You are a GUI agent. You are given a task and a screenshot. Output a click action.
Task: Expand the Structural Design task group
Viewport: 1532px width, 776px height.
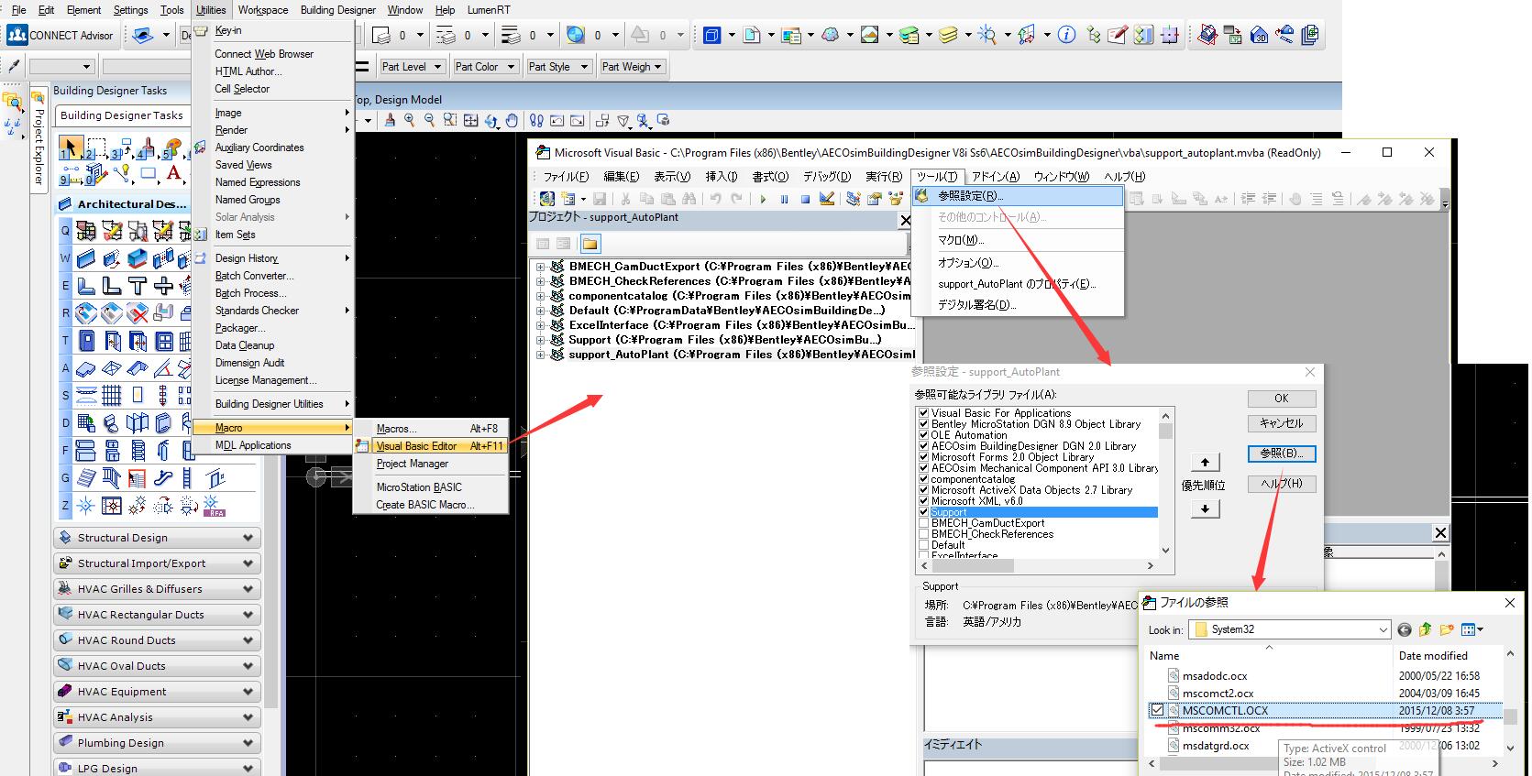click(157, 538)
